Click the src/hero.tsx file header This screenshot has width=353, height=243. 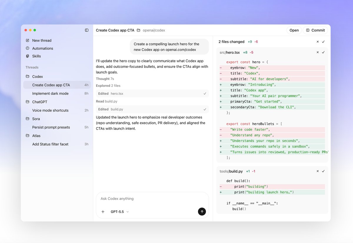[230, 52]
